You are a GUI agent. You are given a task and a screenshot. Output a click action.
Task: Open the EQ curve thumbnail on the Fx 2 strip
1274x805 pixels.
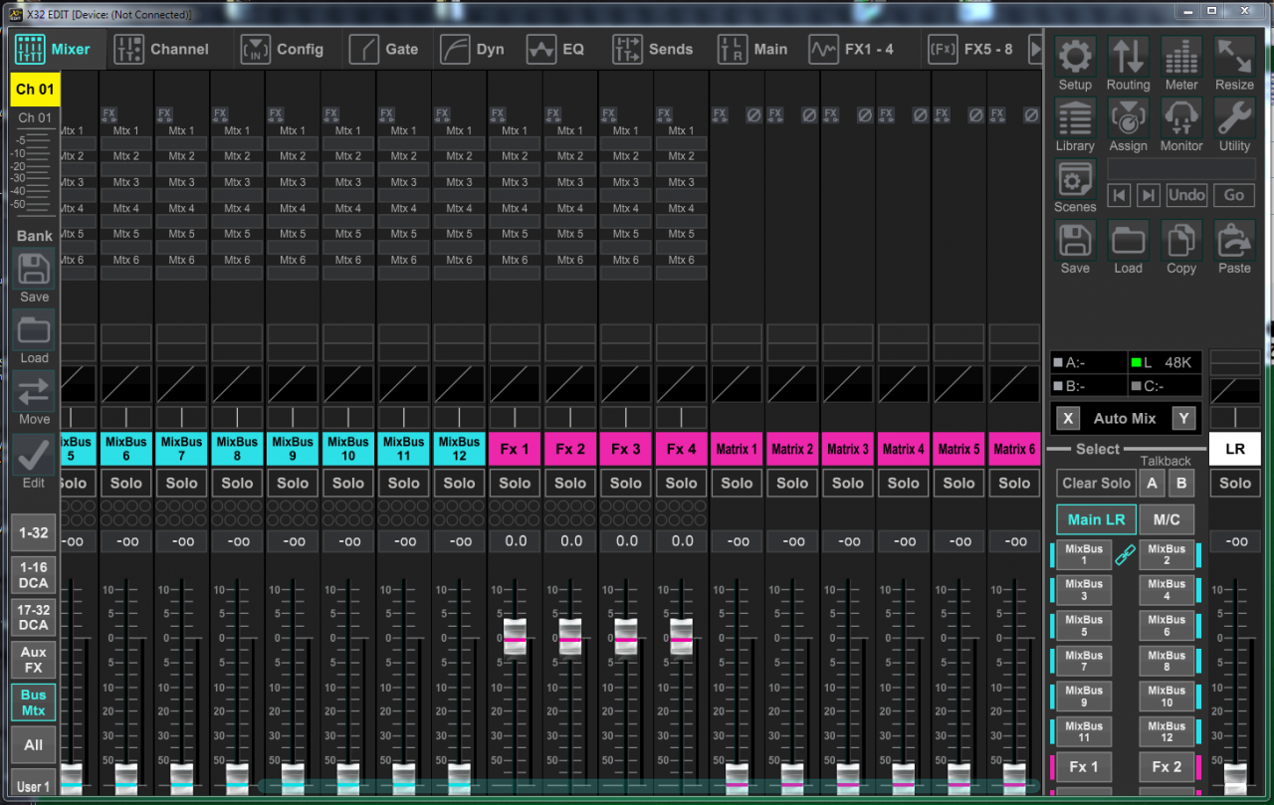click(x=570, y=384)
